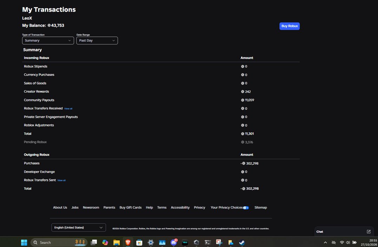Open the Type of Transaction dropdown
The image size is (378, 247).
[48, 40]
